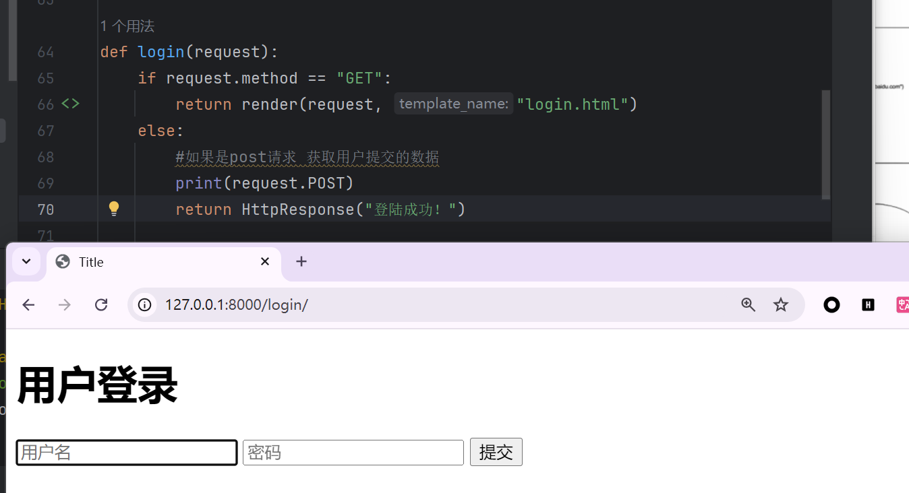Click line number 65 in the gutter
Image resolution: width=909 pixels, height=493 pixels.
click(x=46, y=78)
